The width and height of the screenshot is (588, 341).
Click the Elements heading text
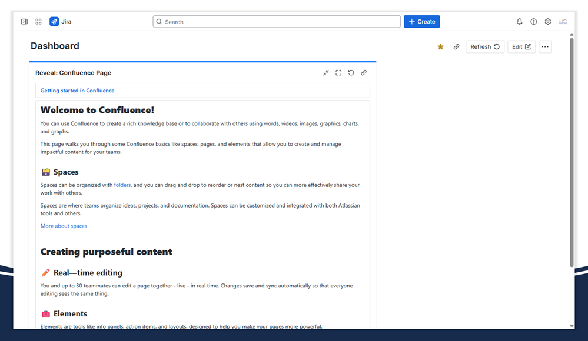pos(70,313)
